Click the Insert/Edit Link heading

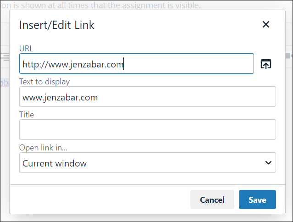57,25
